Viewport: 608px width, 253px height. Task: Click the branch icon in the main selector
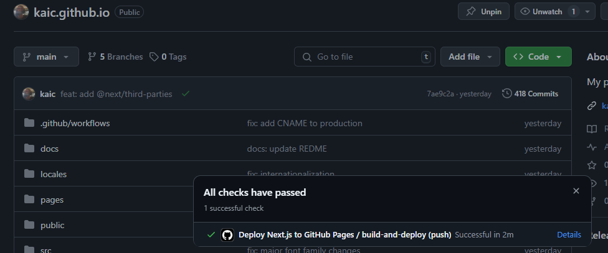[26, 57]
